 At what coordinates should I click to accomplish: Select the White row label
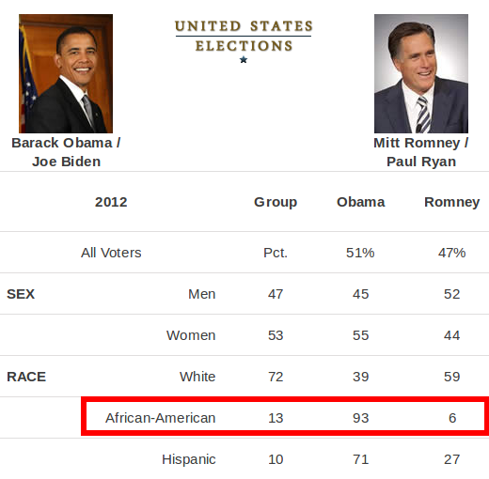pos(197,377)
